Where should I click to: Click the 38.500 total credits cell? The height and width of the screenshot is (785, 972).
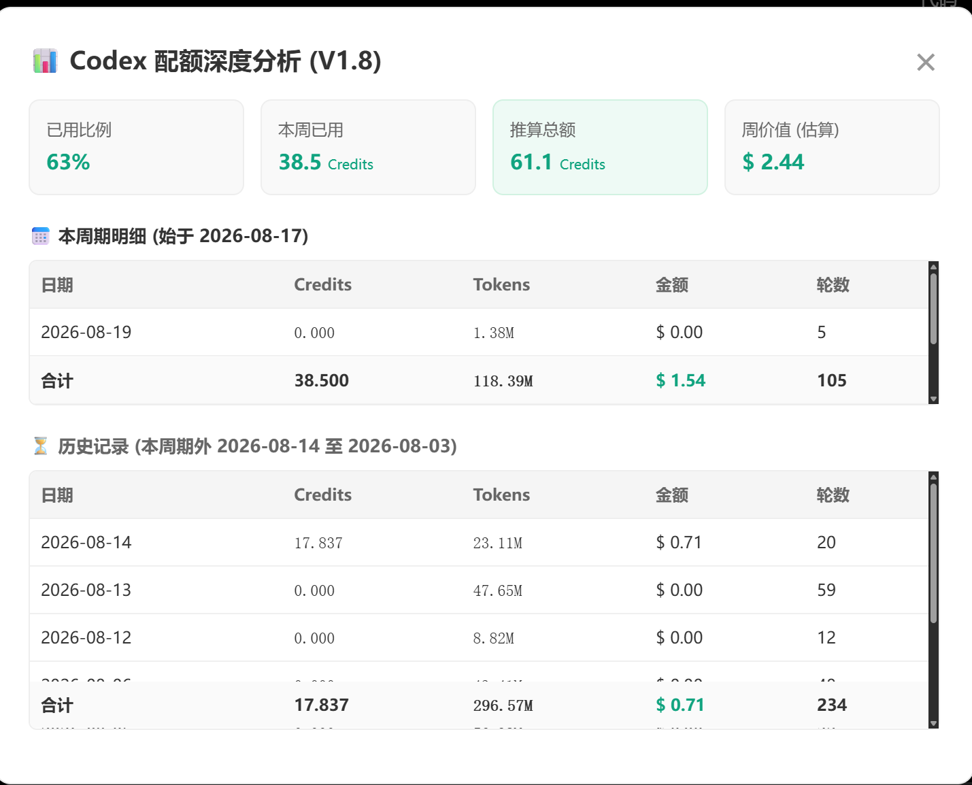(322, 380)
